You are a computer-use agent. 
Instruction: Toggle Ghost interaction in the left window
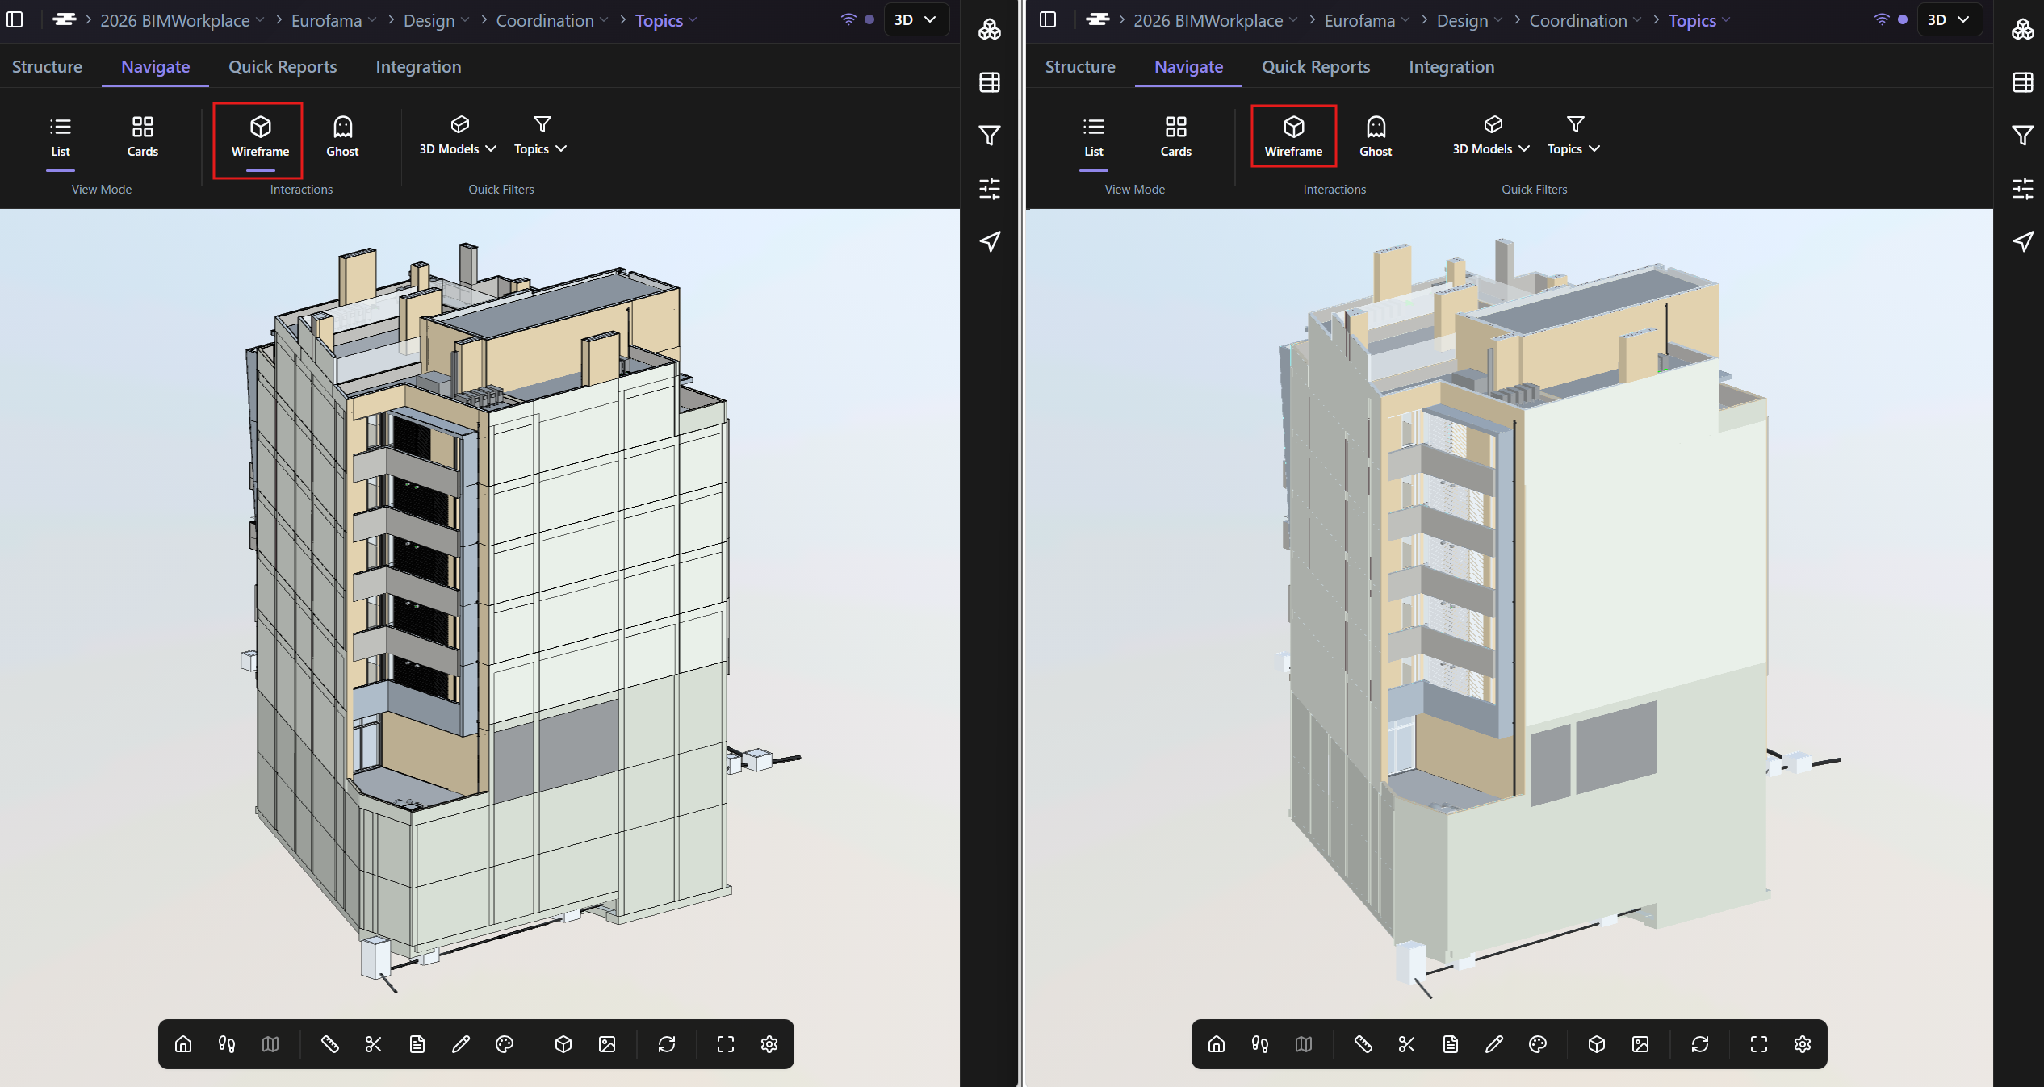342,137
